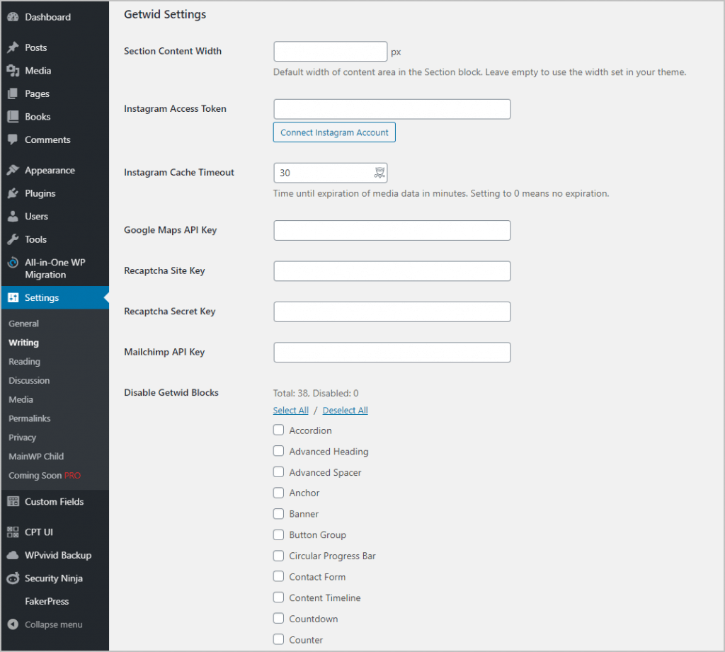The width and height of the screenshot is (725, 652).
Task: Open the Discussion settings submenu
Action: click(x=29, y=381)
